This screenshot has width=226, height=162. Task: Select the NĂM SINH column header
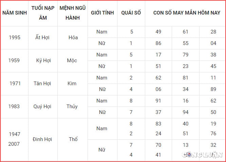15,13
